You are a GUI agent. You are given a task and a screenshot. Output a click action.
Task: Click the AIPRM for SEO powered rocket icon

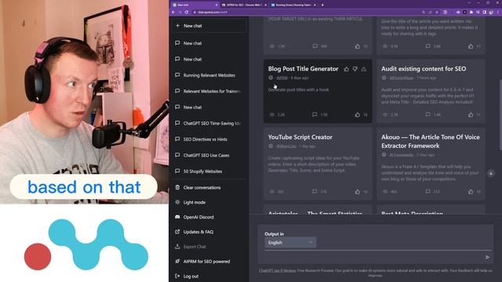click(178, 261)
